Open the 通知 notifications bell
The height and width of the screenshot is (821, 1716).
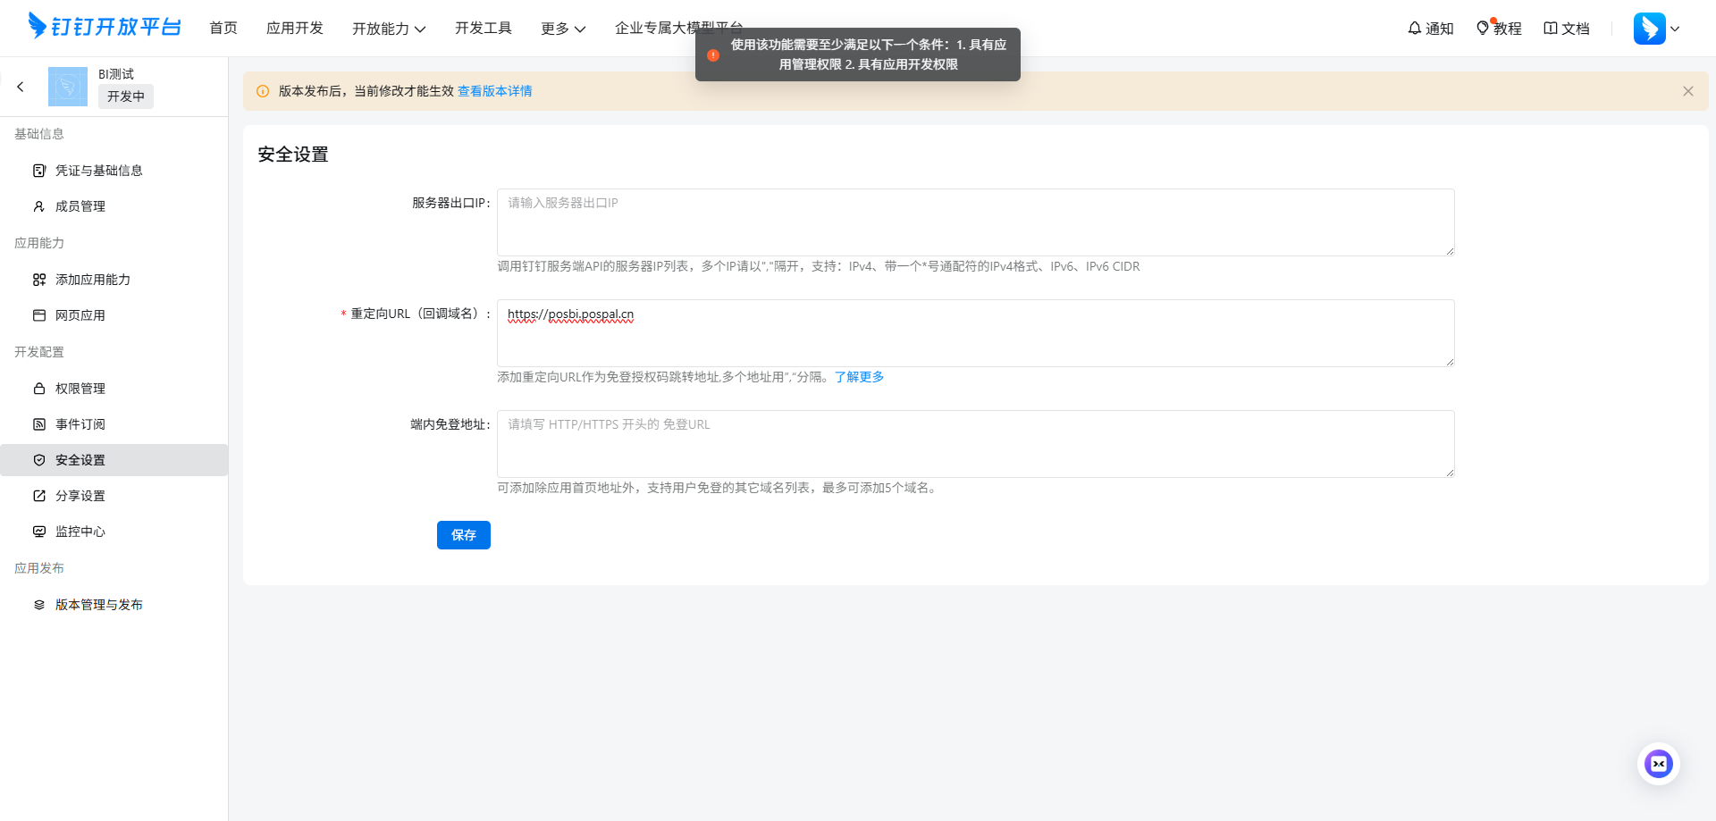[x=1429, y=28]
